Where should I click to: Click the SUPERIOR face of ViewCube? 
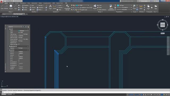click(163, 25)
